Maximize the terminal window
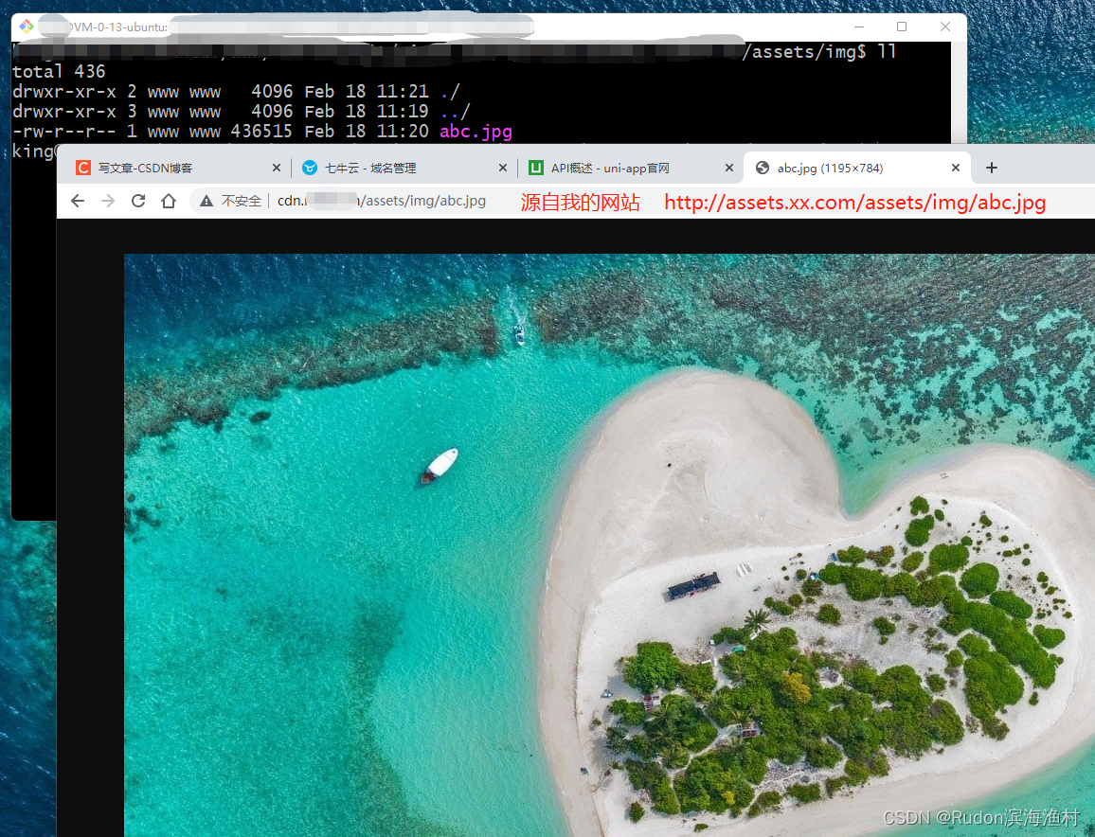 [902, 27]
